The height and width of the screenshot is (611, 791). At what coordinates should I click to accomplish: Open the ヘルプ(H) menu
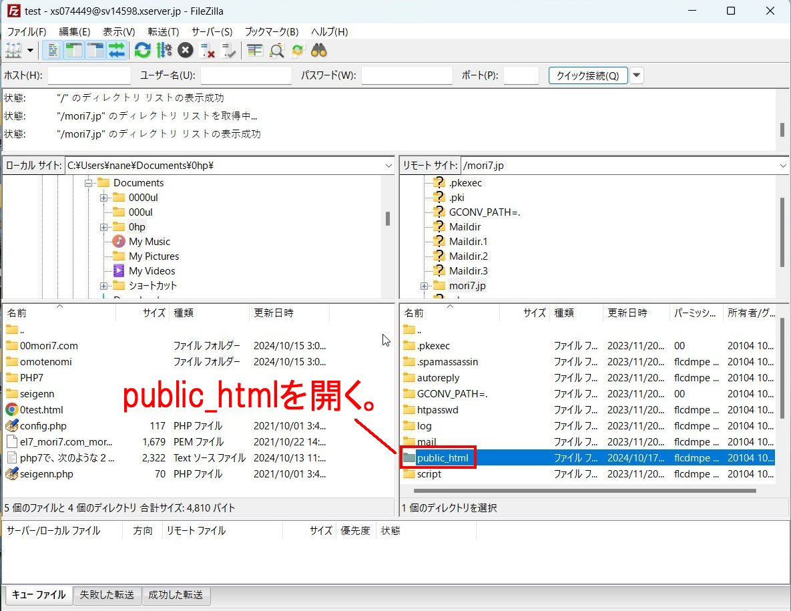point(329,32)
